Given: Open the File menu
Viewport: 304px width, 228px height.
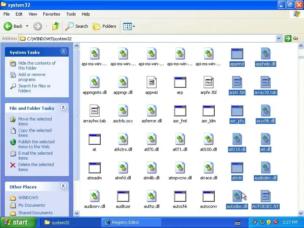Looking at the screenshot, I should 6,14.
